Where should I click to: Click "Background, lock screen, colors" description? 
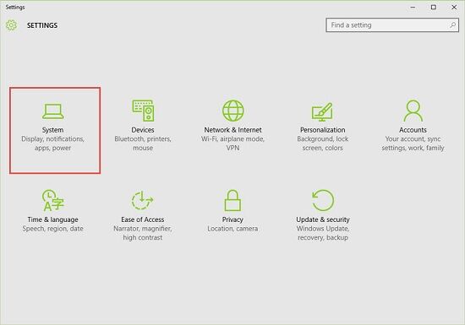[x=323, y=144]
